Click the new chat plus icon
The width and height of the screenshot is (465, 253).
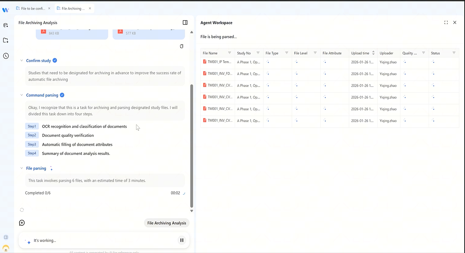tap(22, 223)
